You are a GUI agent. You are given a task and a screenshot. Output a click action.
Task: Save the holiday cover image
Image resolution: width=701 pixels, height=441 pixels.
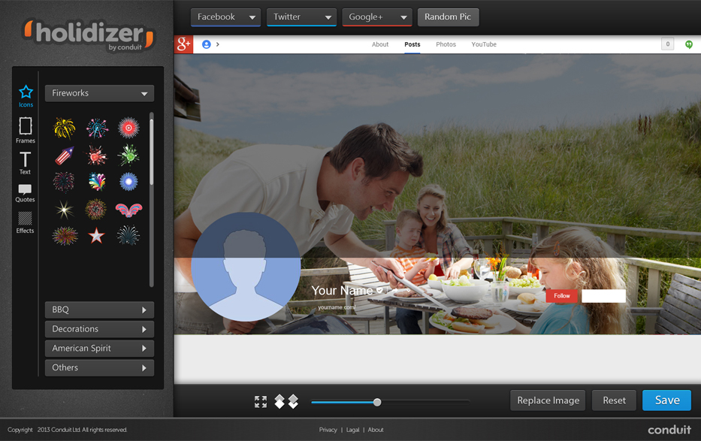click(x=667, y=400)
